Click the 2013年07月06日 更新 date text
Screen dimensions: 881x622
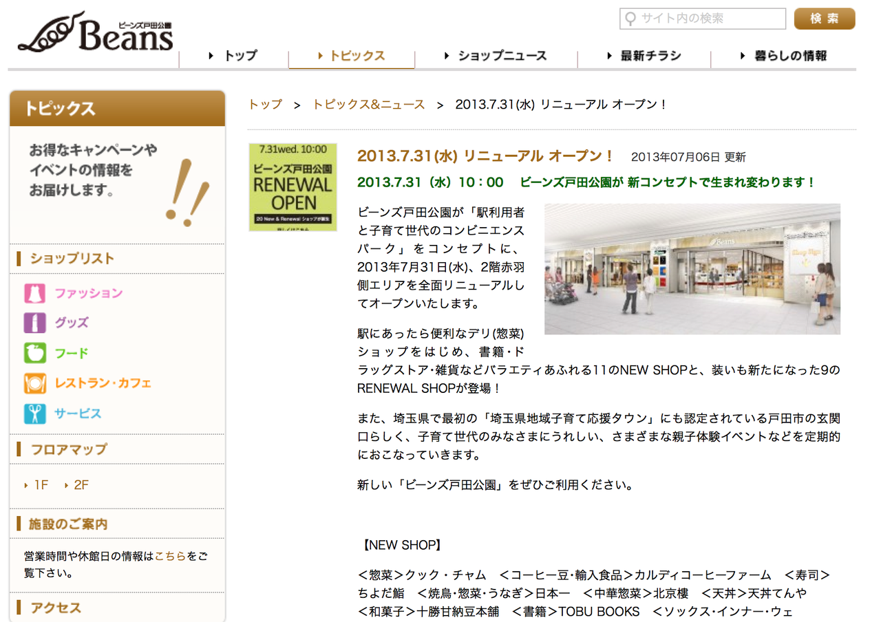(x=688, y=158)
